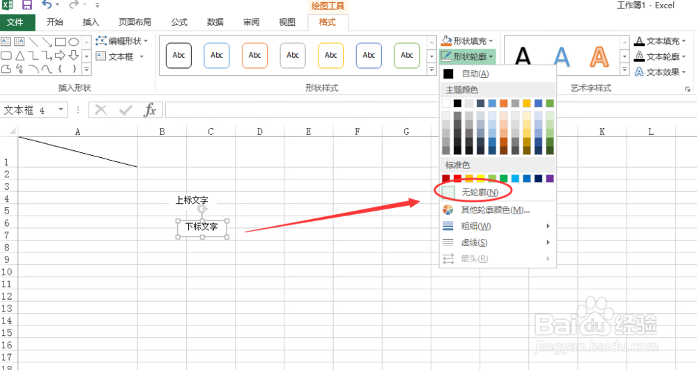Viewport: 697px width, 370px height.
Task: Pick the curve shape
Action: [x=47, y=69]
